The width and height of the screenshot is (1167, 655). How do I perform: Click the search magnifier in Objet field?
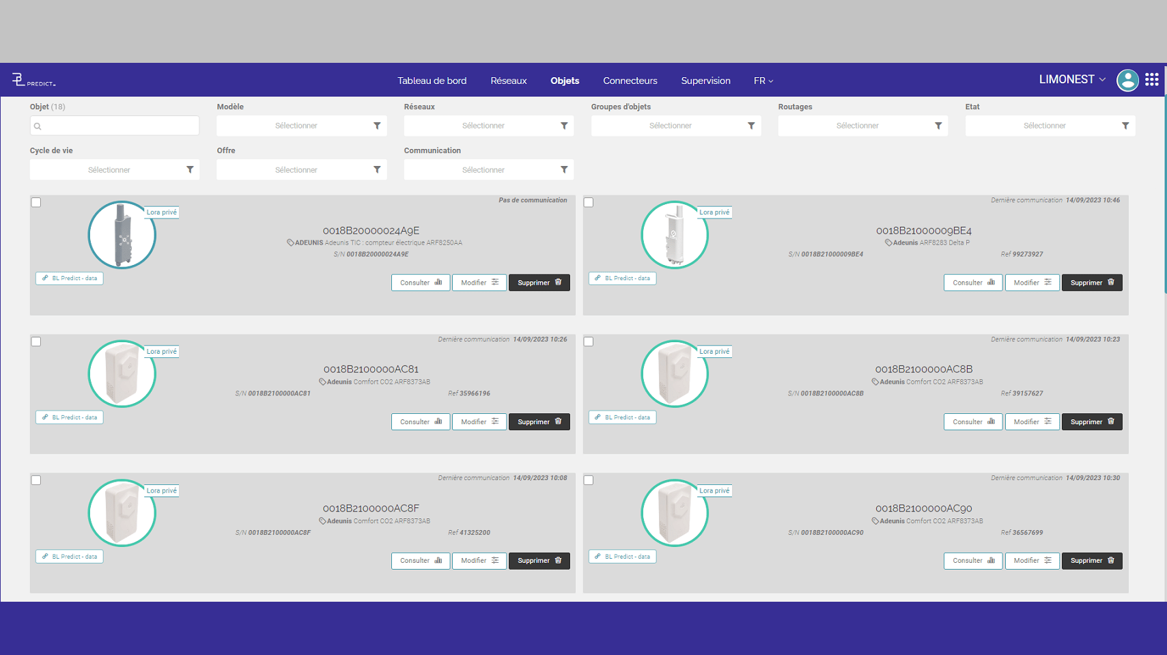pos(38,126)
